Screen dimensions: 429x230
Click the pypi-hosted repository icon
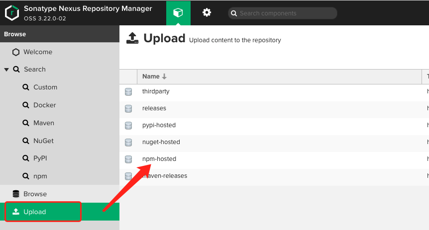pyautogui.click(x=128, y=126)
